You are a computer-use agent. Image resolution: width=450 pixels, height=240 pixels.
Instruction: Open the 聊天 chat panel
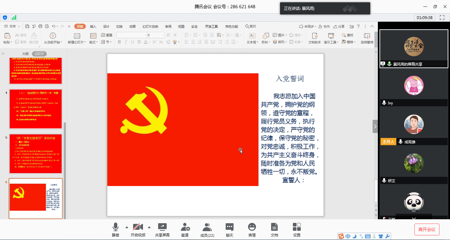click(x=230, y=227)
